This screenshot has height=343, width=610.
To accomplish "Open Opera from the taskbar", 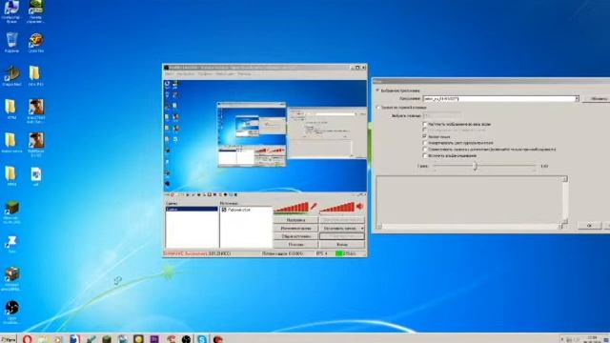I will coord(27,339).
